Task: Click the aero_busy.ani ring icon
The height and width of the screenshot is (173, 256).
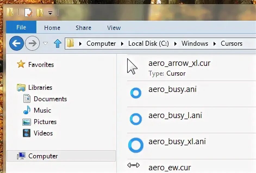Action: coord(136,93)
